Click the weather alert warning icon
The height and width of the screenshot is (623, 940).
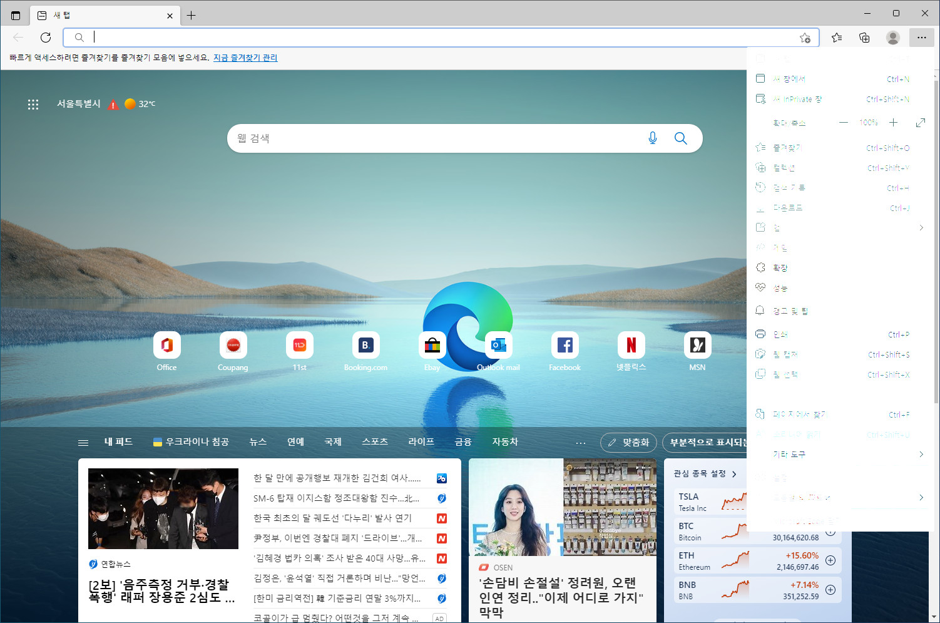[113, 105]
